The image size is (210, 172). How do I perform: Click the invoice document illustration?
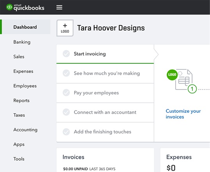(x=184, y=79)
